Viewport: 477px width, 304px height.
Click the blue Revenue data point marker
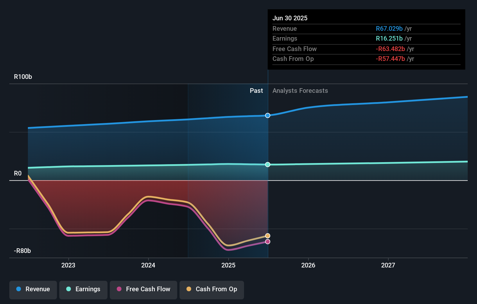(x=268, y=115)
